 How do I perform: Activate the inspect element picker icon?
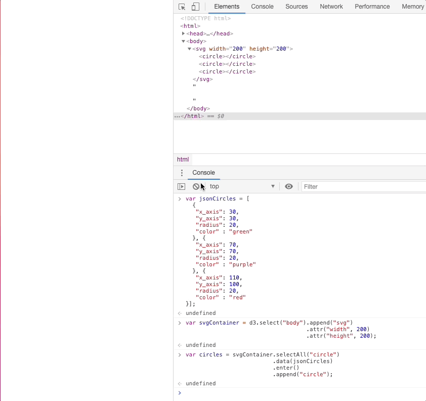[182, 7]
